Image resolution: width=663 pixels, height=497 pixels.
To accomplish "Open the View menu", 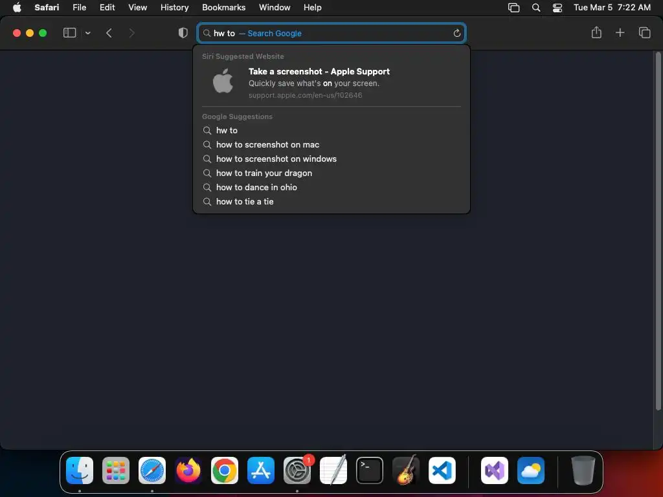I will [x=137, y=7].
